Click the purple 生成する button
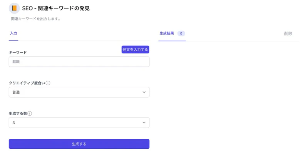 pos(79,144)
